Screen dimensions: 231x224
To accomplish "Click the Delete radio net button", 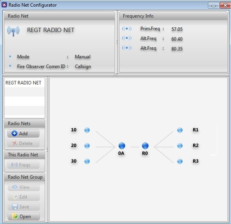I will [x=23, y=143].
